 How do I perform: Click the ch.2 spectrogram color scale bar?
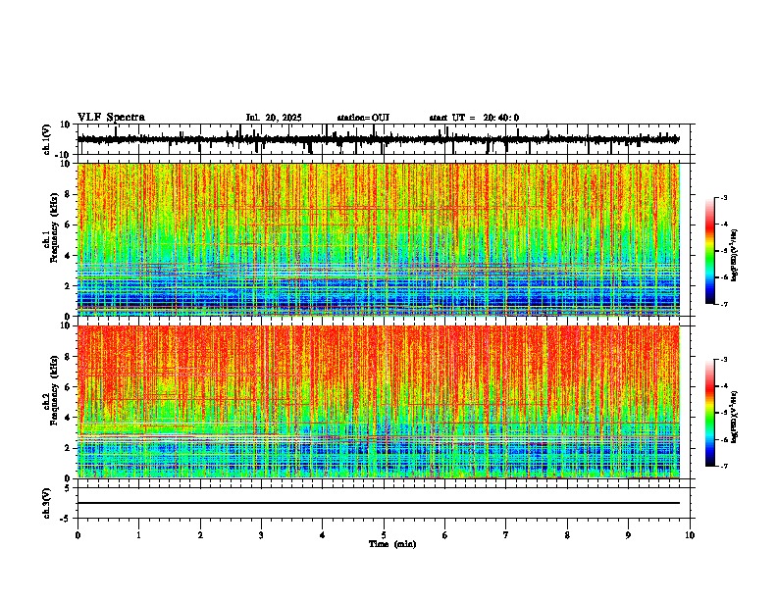[709, 413]
